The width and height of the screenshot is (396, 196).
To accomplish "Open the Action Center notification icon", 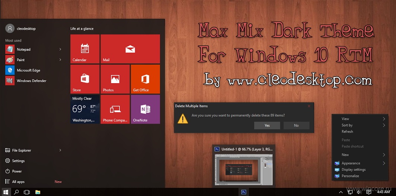I will click(x=369, y=192).
